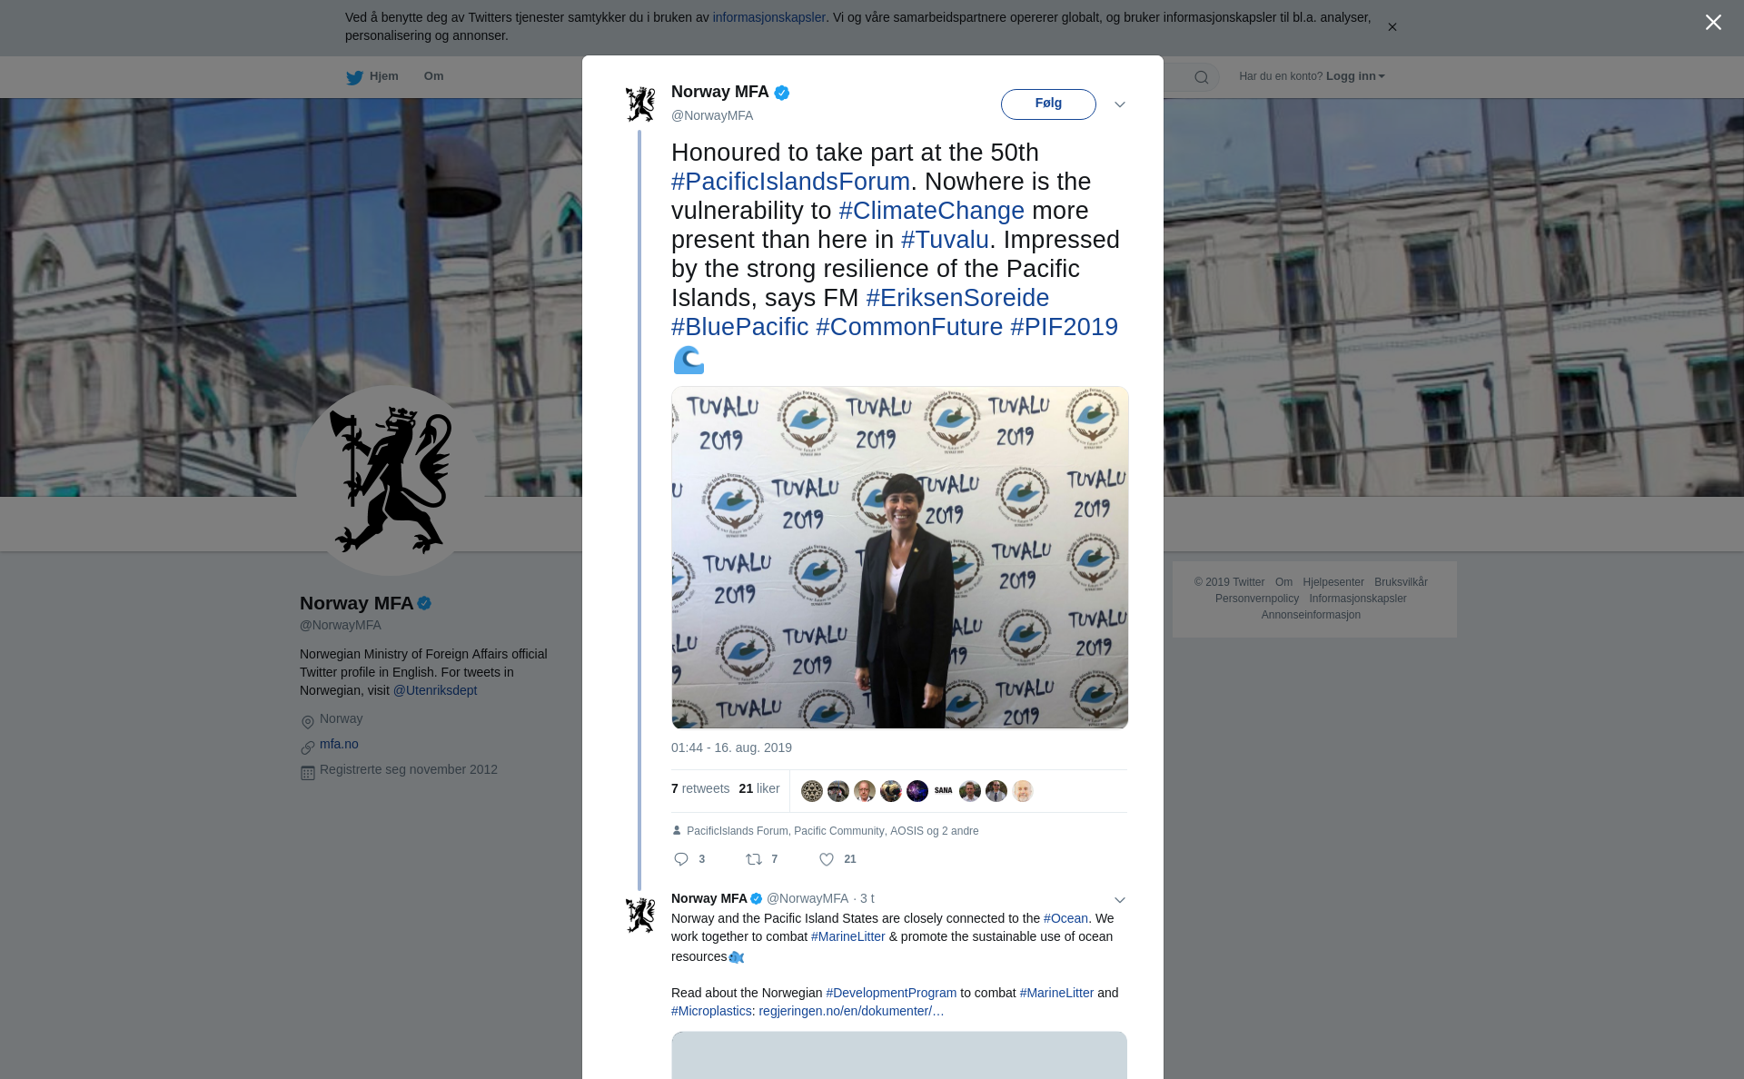Viewport: 1744px width, 1079px height.
Task: Click the search magnifier icon
Action: click(x=1201, y=77)
